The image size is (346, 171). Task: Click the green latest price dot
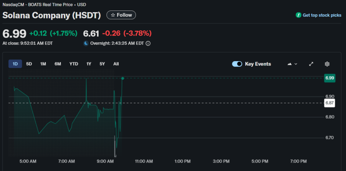pos(122,78)
